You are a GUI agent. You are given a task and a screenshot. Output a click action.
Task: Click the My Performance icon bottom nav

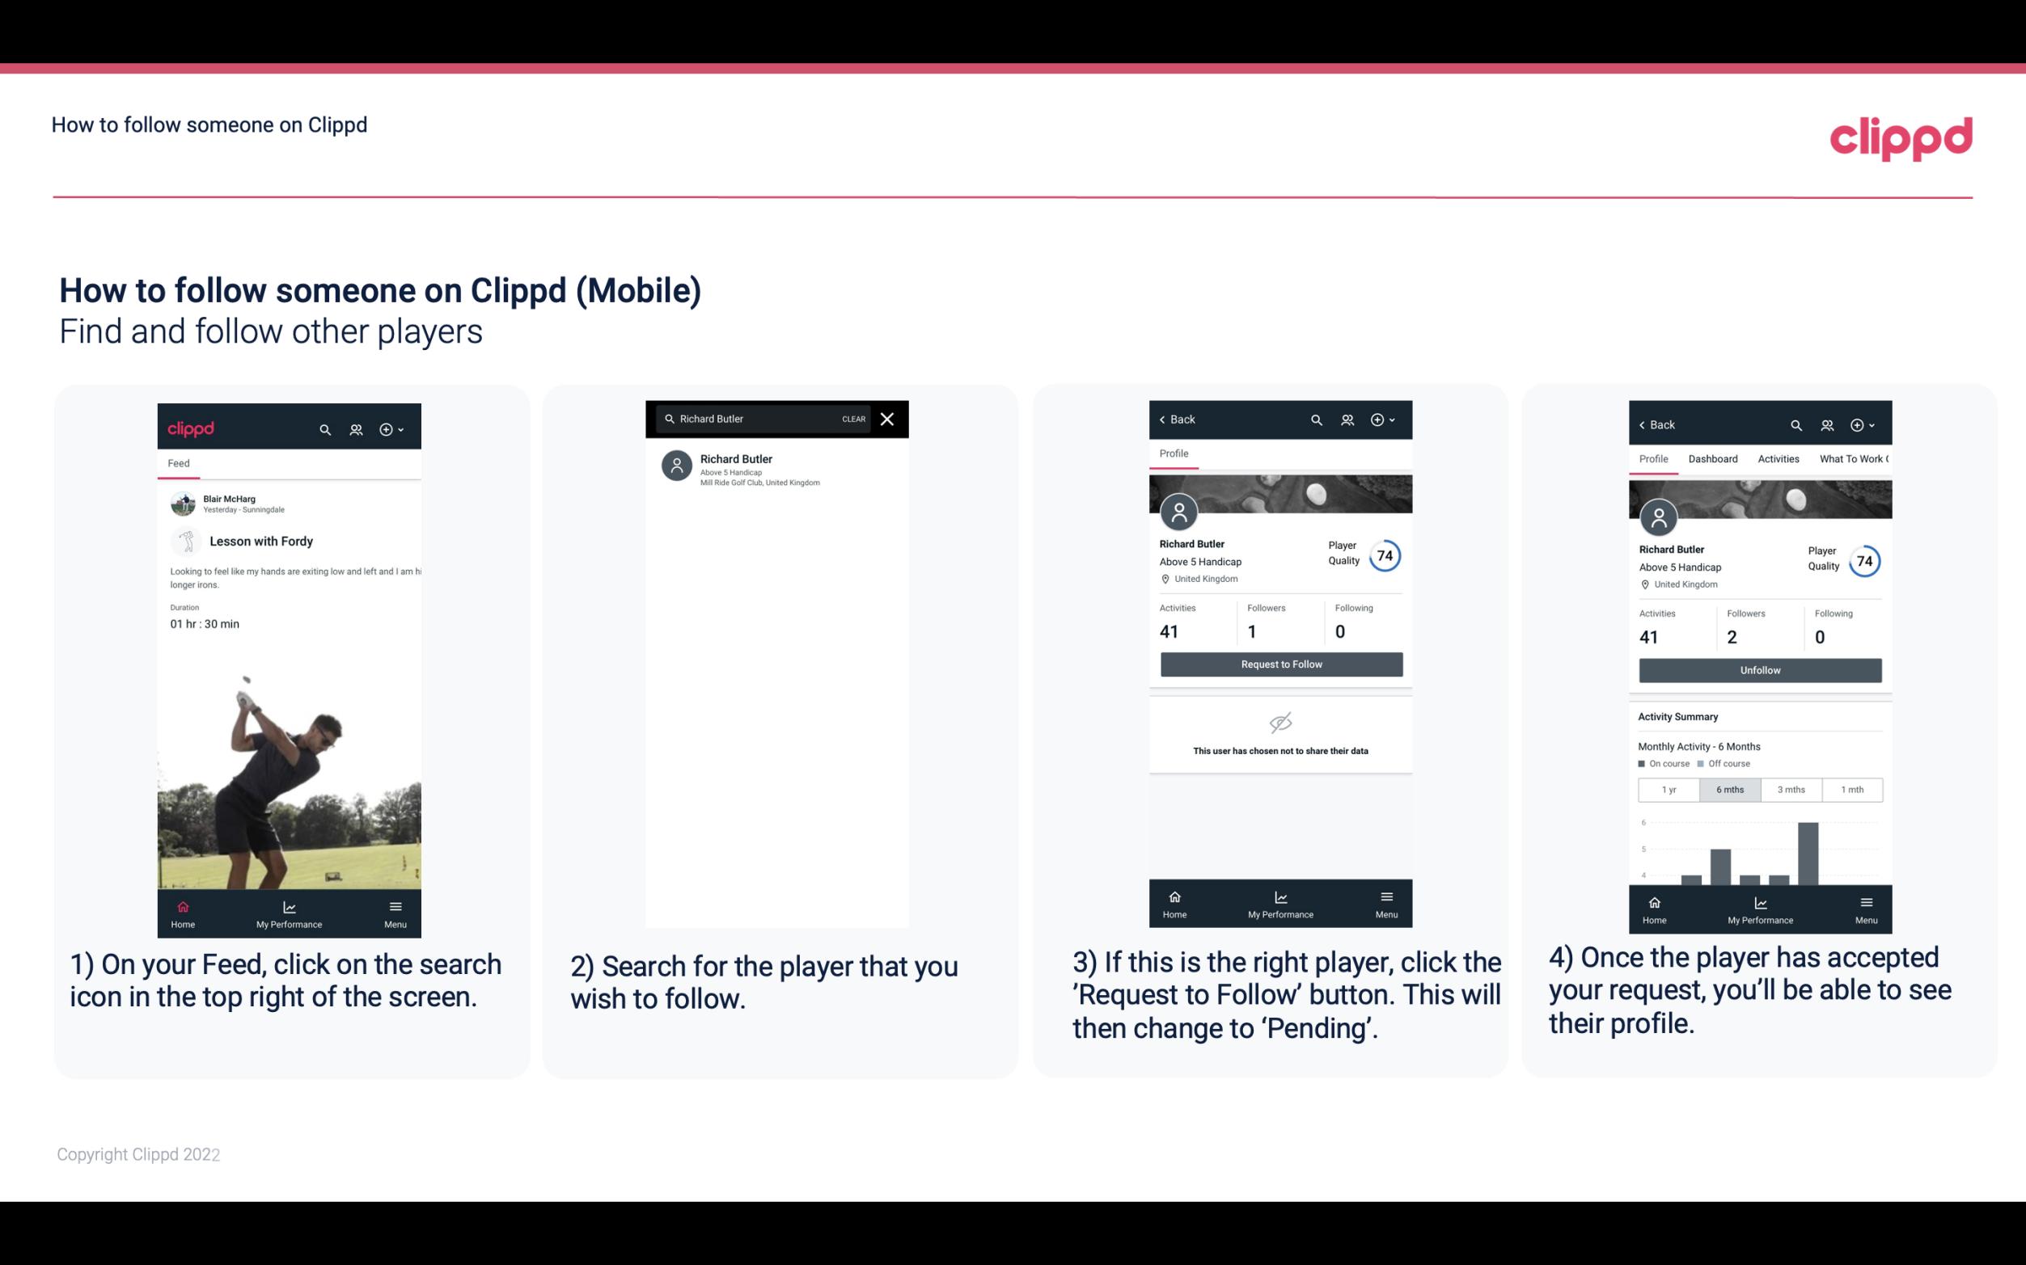tap(289, 905)
